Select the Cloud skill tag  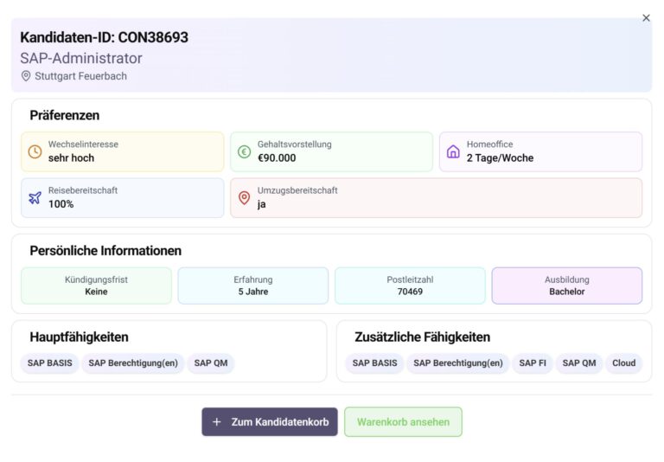pos(623,363)
